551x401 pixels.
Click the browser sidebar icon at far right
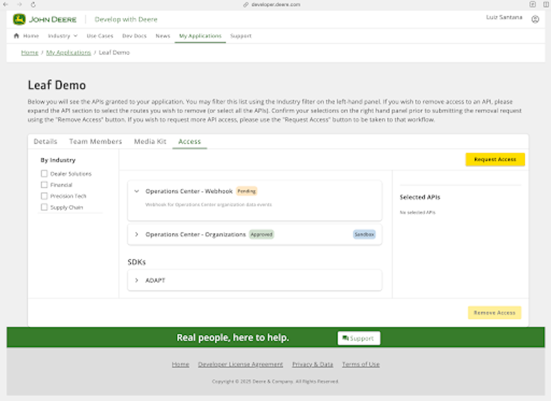click(x=545, y=4)
